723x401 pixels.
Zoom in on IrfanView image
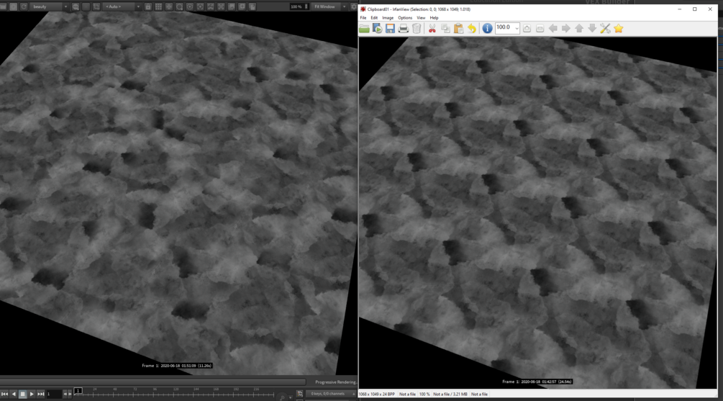pos(527,29)
